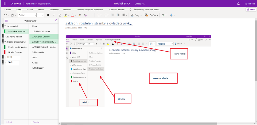This screenshot has width=257, height=125.
Task: Start dictation with the microphone
Action: [171, 15]
